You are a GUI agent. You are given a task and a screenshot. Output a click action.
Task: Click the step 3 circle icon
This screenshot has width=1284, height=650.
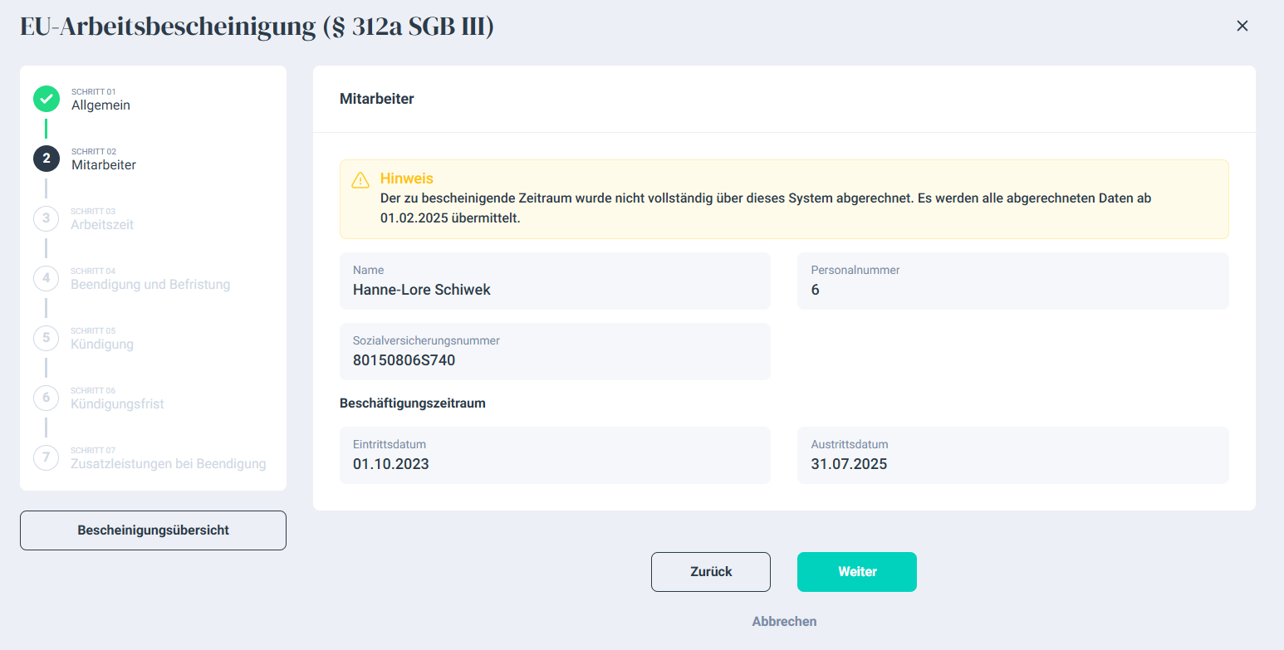47,218
